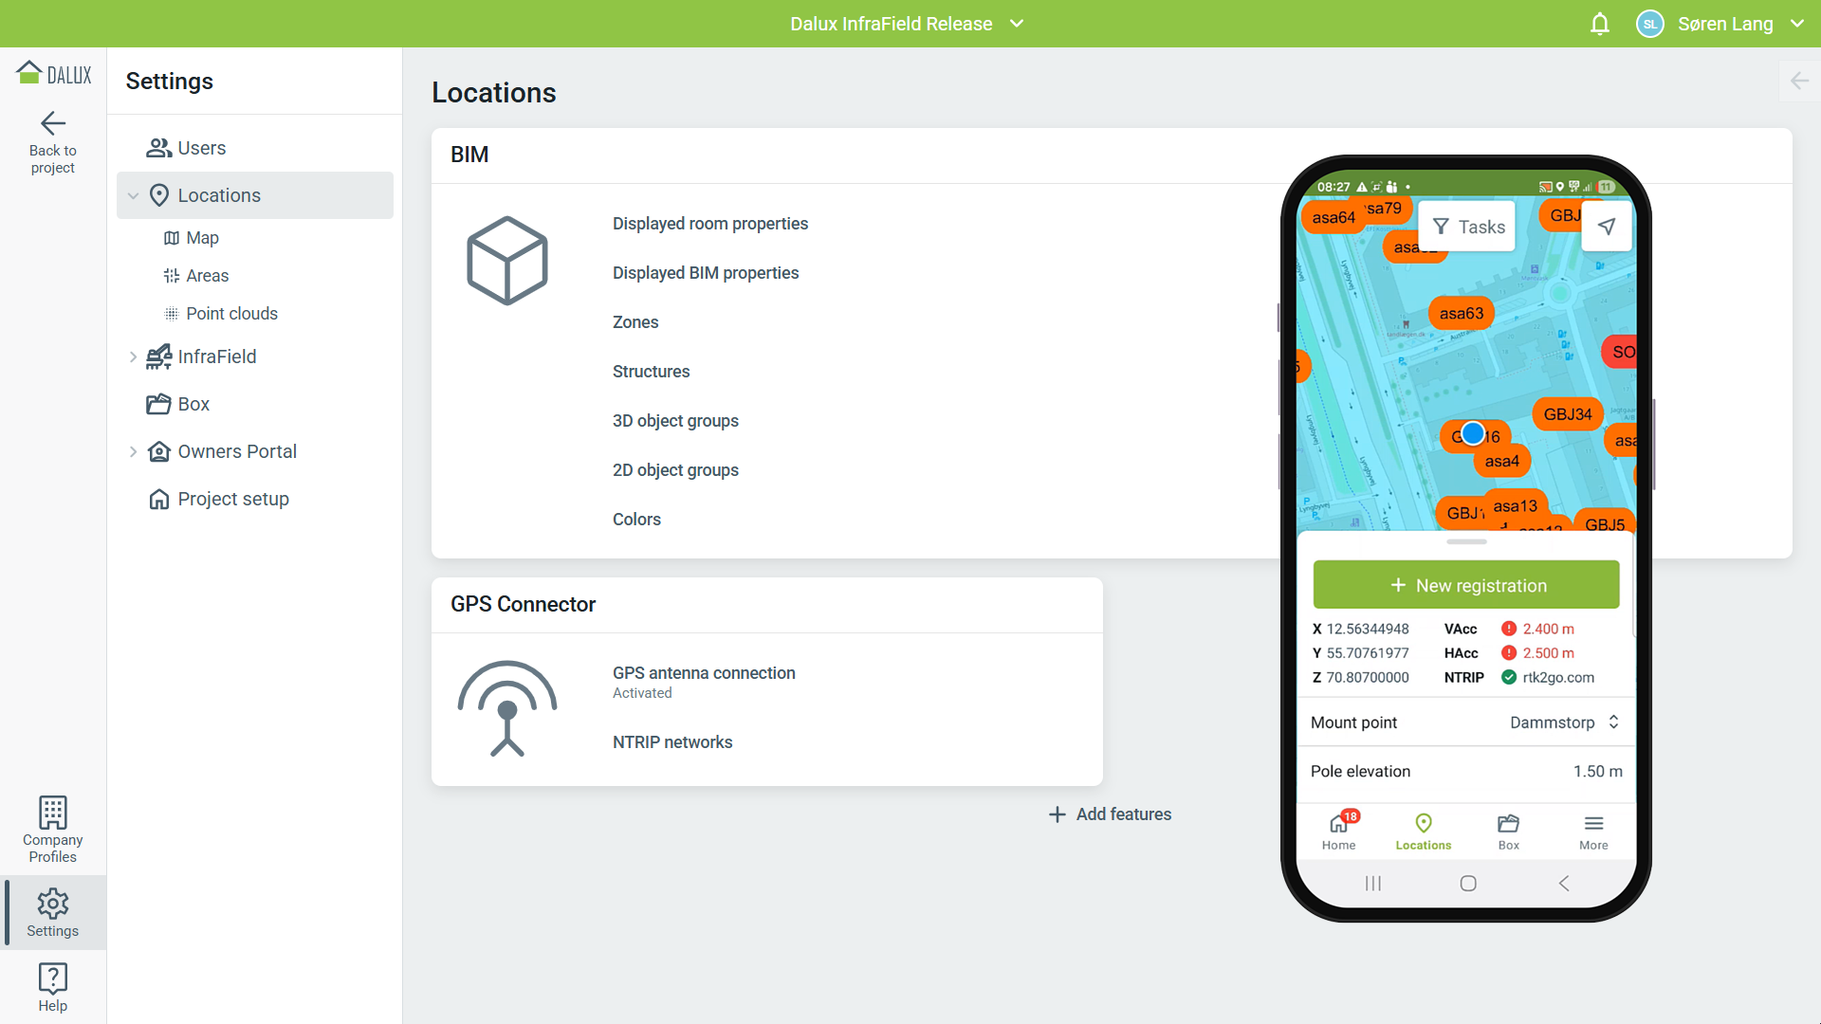
Task: Open the Søren Lang user menu chevron
Action: pos(1797,24)
